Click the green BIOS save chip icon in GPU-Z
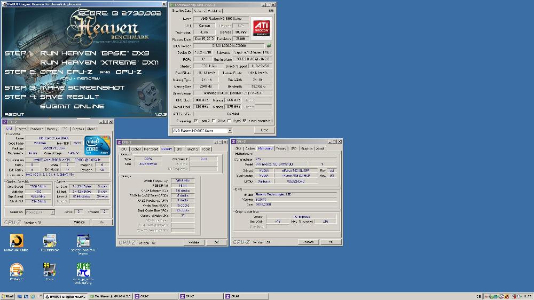 pos(269,45)
